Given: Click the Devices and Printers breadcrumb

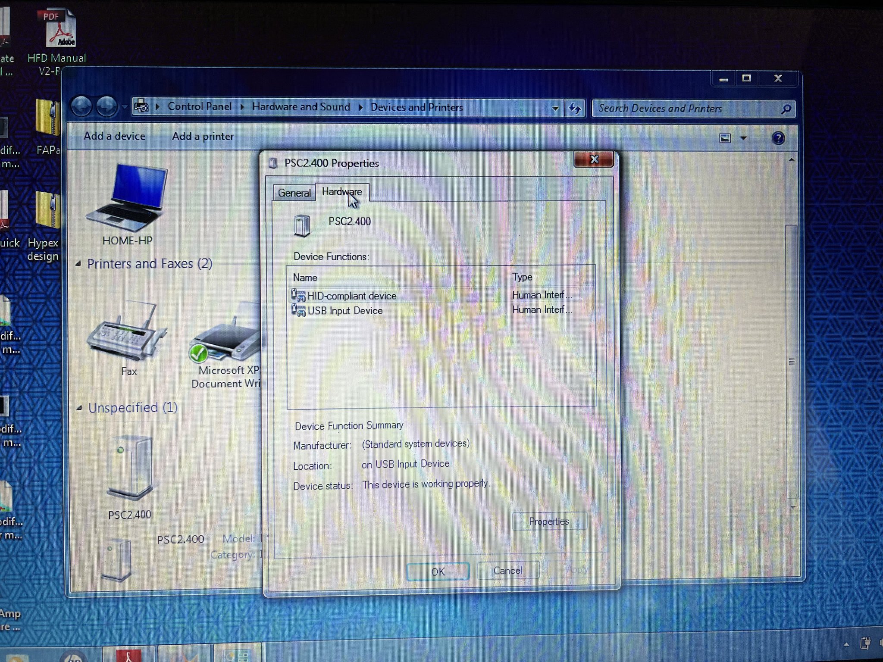Looking at the screenshot, I should coord(416,107).
